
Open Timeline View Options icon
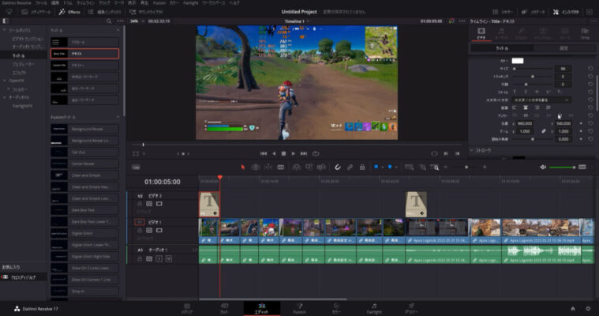(x=136, y=167)
